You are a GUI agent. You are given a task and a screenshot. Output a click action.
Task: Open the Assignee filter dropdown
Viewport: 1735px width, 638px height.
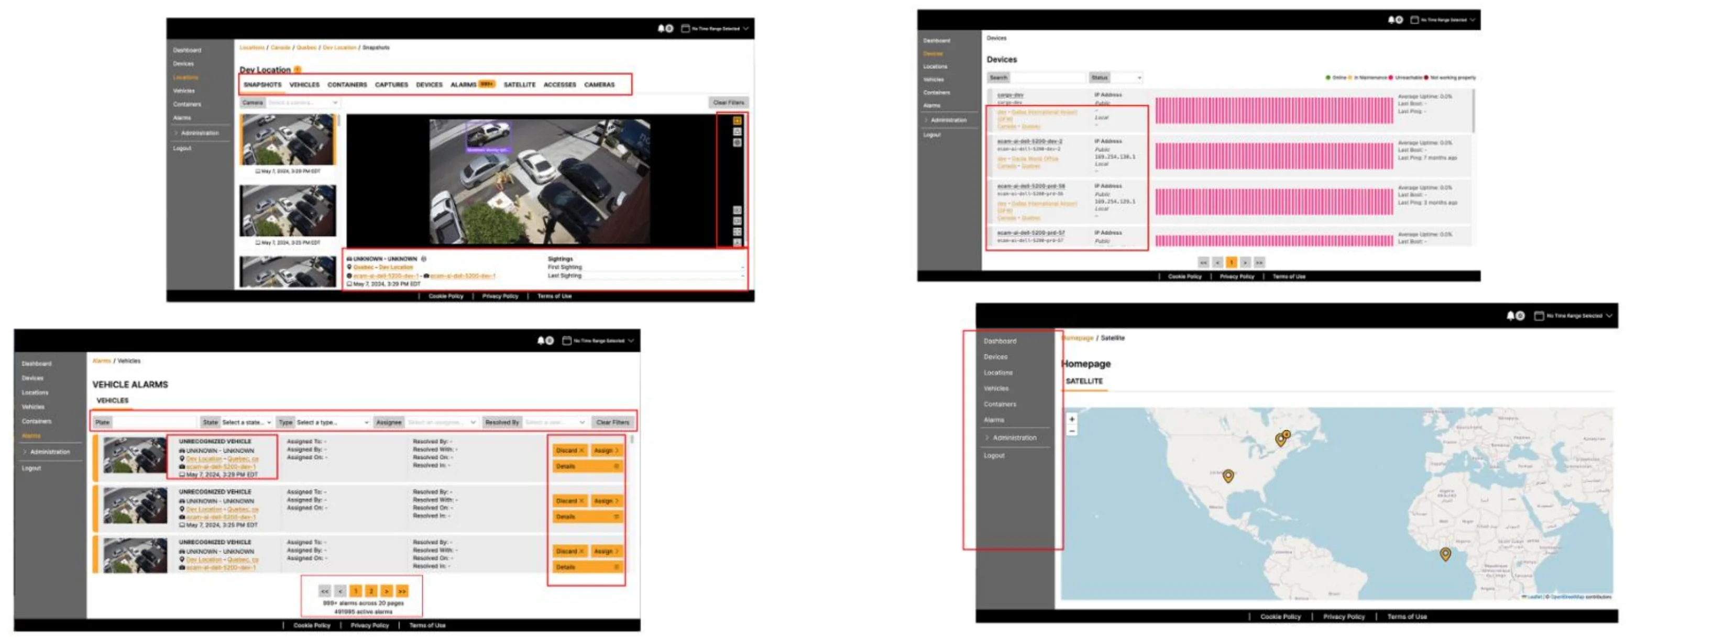[x=441, y=422]
